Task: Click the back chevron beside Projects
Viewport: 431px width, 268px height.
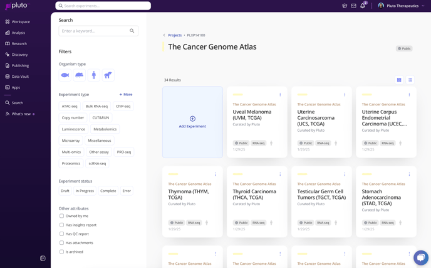Action: (x=164, y=35)
